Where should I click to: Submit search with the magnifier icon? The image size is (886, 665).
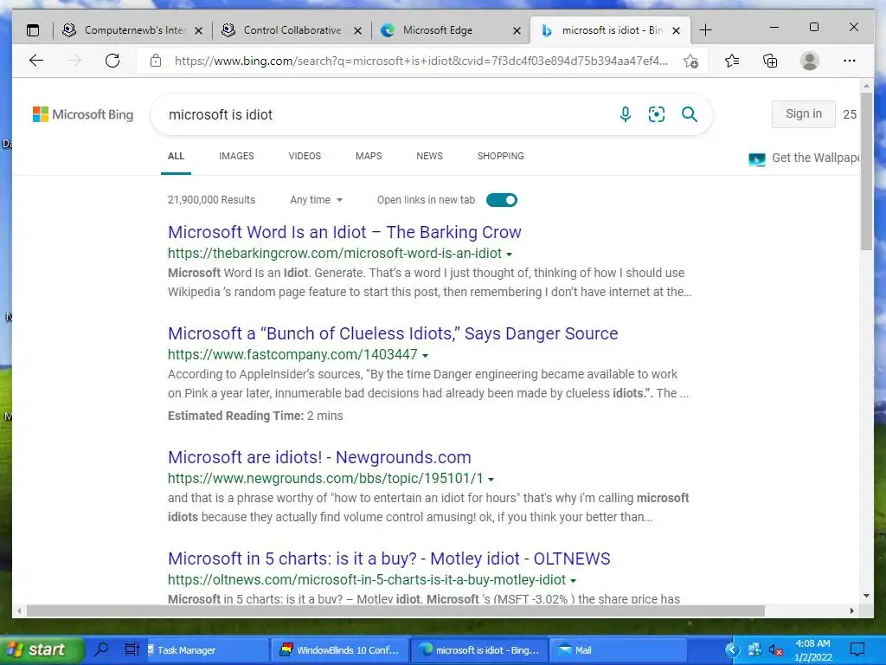coord(690,115)
